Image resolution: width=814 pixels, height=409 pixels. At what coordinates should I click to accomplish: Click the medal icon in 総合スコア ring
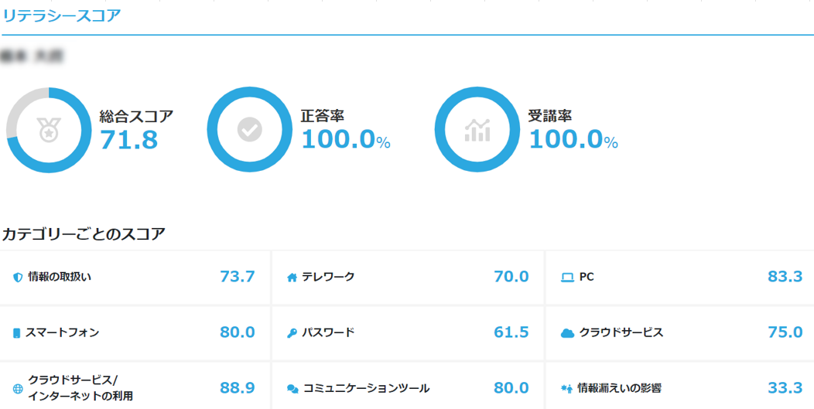coord(49,130)
